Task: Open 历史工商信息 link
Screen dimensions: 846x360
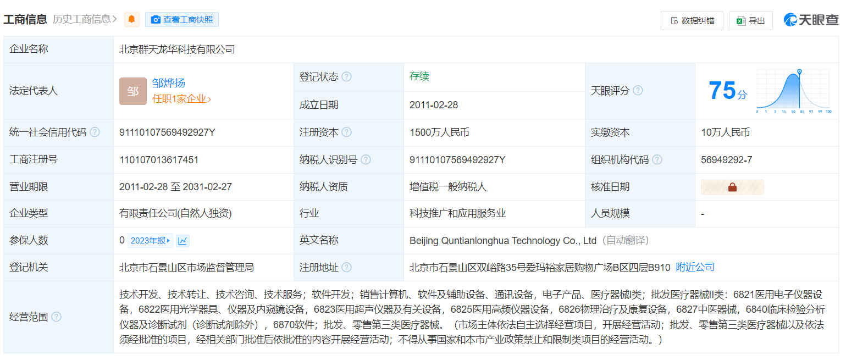Action: pyautogui.click(x=85, y=19)
